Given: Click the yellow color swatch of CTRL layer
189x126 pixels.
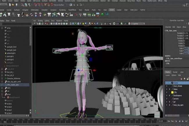Looking at the screenshot, I should pyautogui.click(x=172, y=92).
